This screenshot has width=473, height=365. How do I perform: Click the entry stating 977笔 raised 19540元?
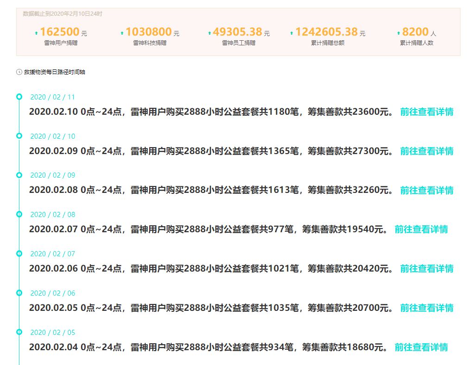pos(209,229)
